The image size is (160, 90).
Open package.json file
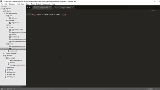coord(11,72)
